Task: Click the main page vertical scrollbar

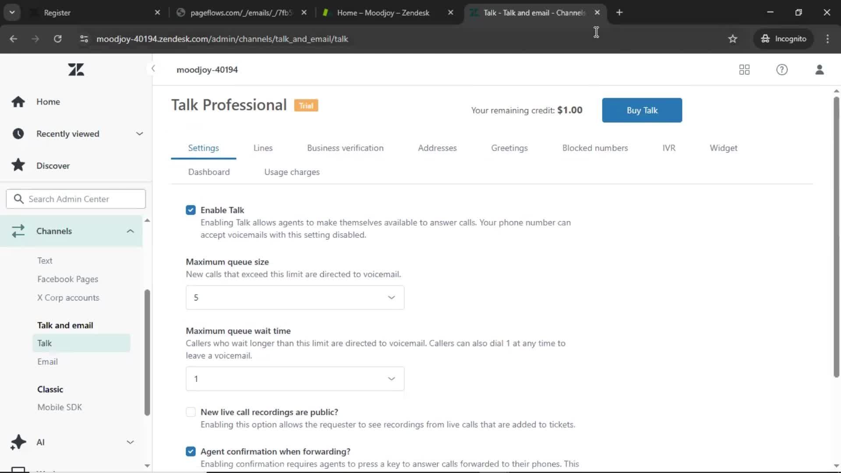Action: tap(836, 236)
